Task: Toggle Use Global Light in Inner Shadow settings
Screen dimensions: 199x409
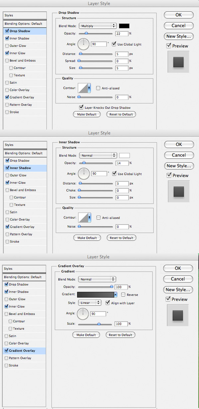Action: (114, 174)
